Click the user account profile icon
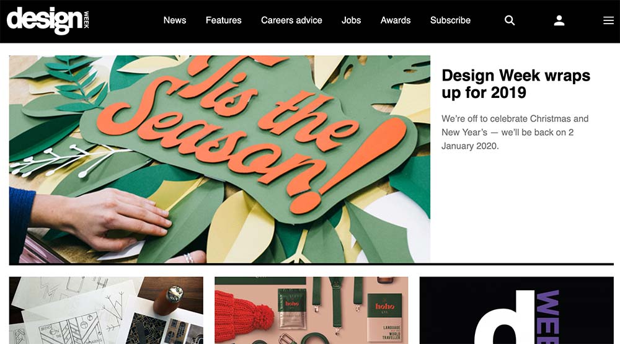This screenshot has width=620, height=344. [x=559, y=20]
